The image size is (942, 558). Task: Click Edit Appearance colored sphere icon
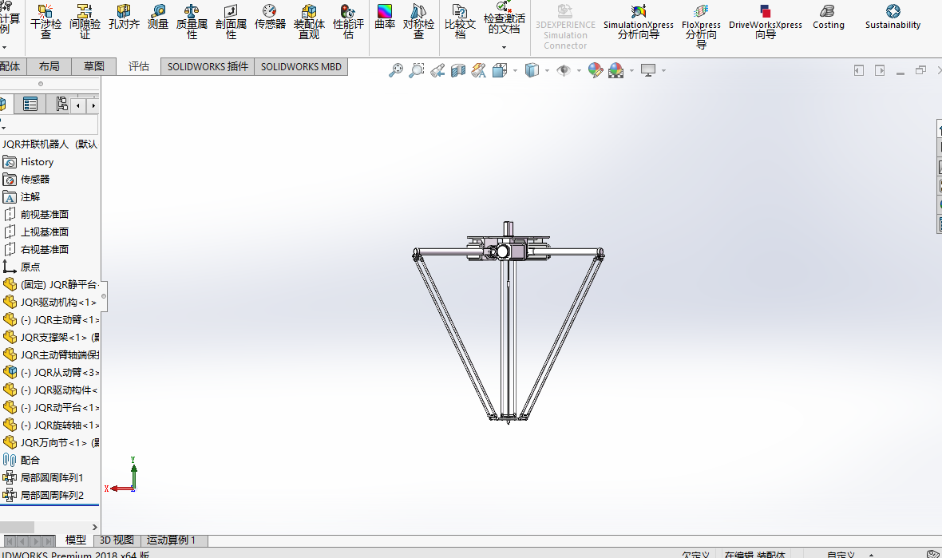tap(595, 70)
